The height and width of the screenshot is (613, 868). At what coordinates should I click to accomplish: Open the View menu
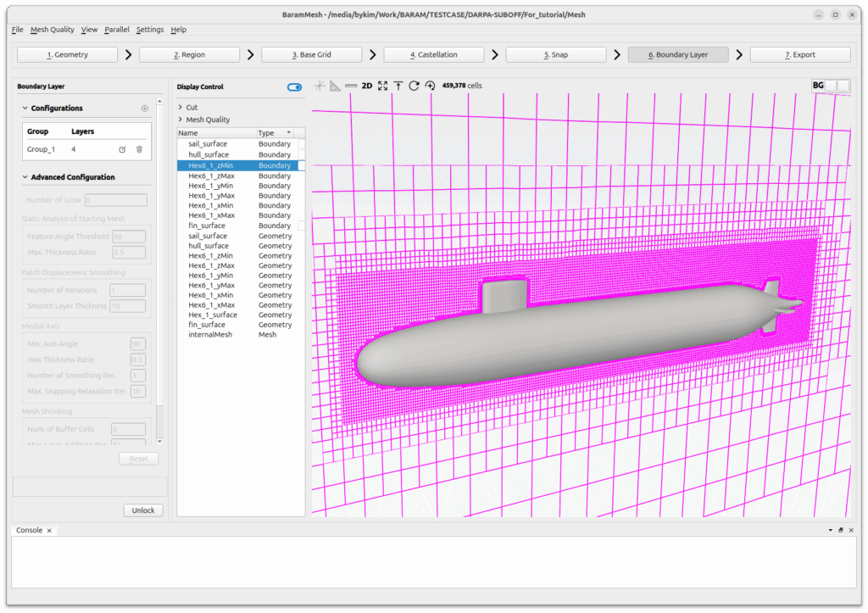tap(89, 30)
